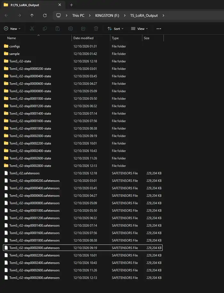Select TomS_r32-step00000800.safetensors file name
Image resolution: width=224 pixels, height=293 pixels.
point(35,203)
